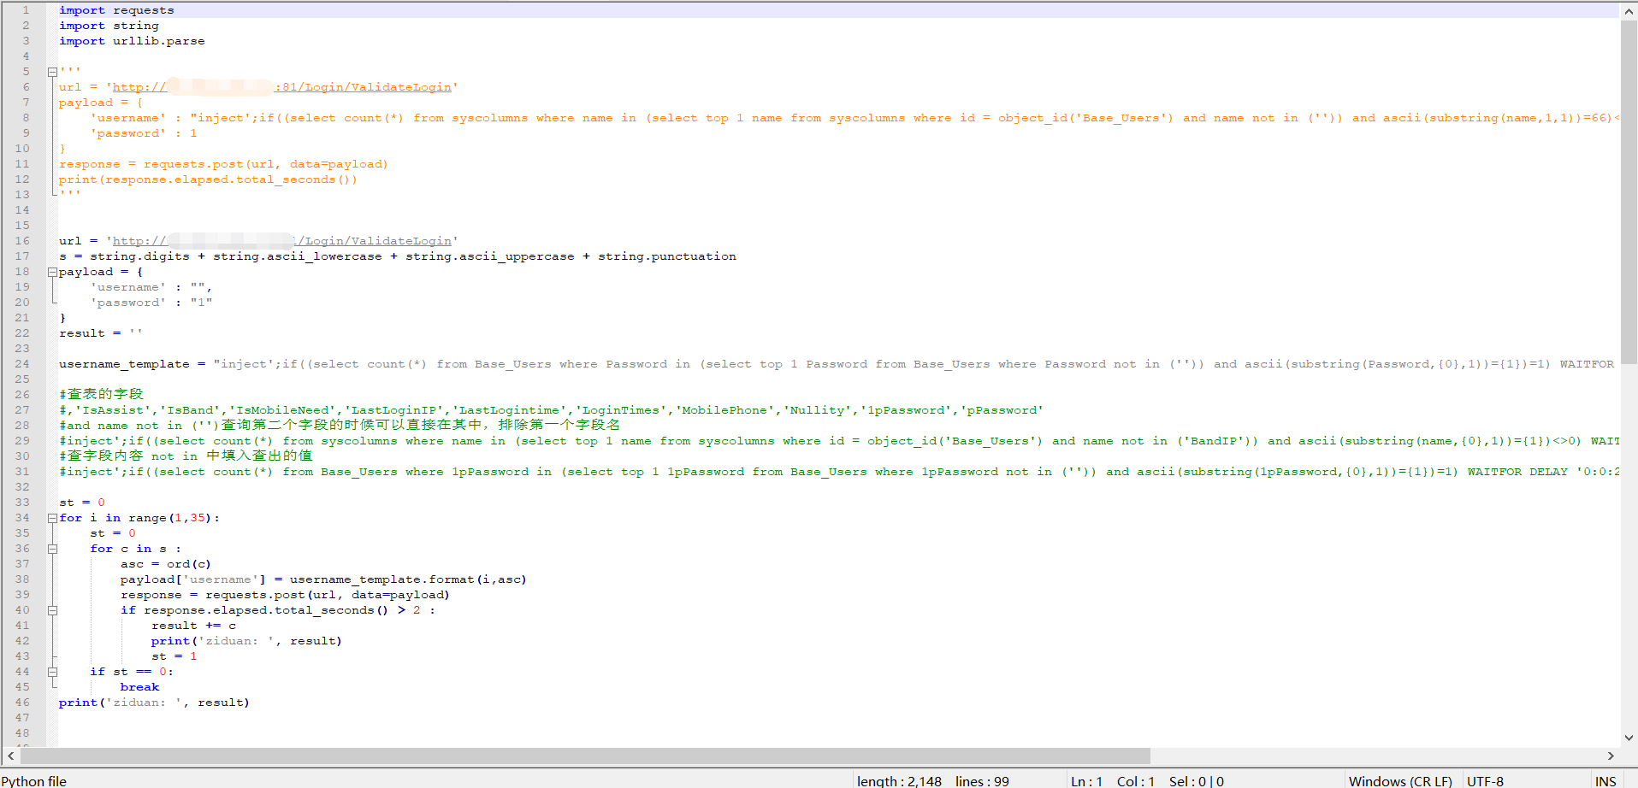Open the commented ValidateLogin URL on line 6
The height and width of the screenshot is (788, 1638).
point(281,87)
